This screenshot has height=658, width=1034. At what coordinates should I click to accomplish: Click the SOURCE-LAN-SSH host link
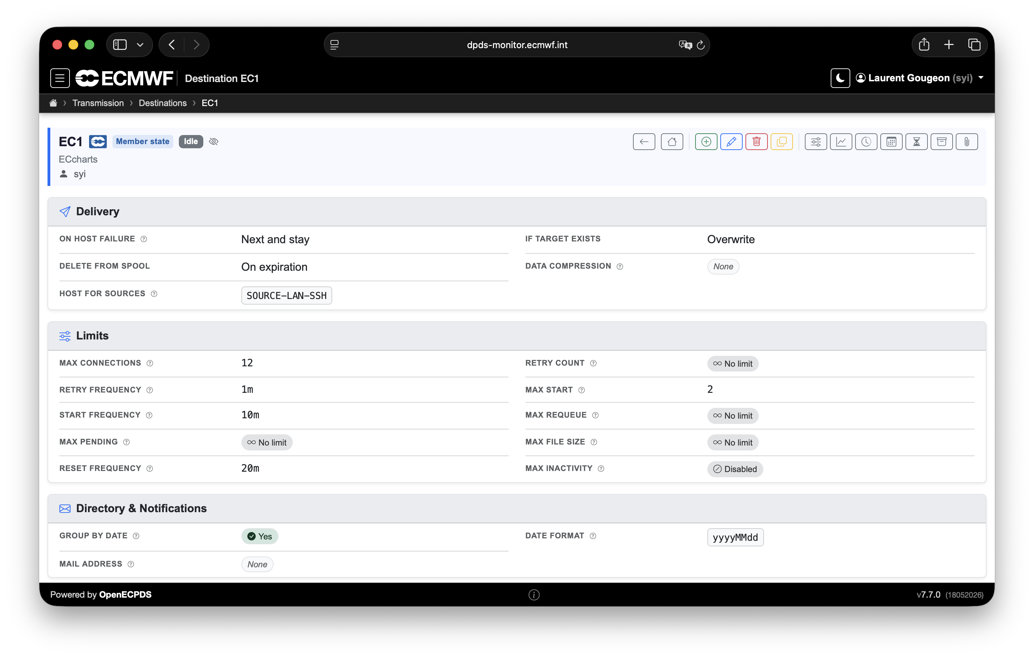286,296
